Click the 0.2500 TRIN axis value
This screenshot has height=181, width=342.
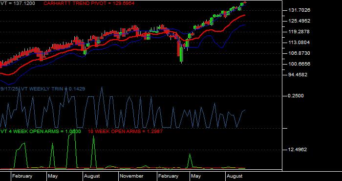[296, 96]
